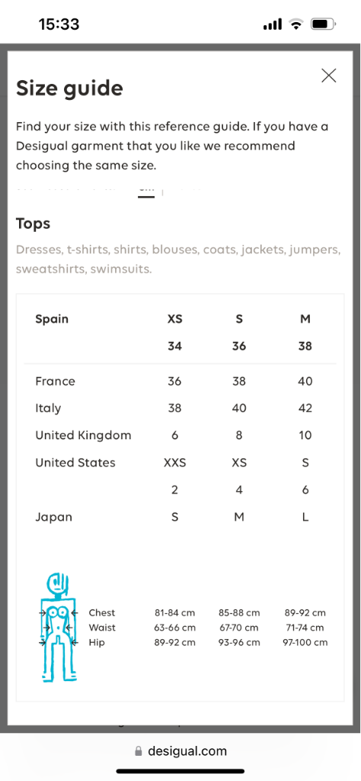Tap the cellular signal bars icon
361x781 pixels.
273,24
